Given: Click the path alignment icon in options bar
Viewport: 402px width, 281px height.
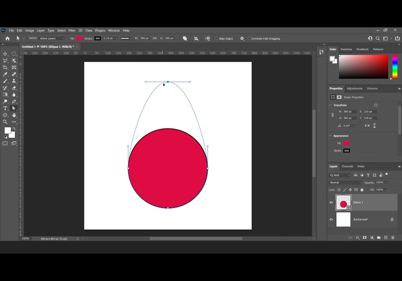Looking at the screenshot, I should [x=196, y=38].
